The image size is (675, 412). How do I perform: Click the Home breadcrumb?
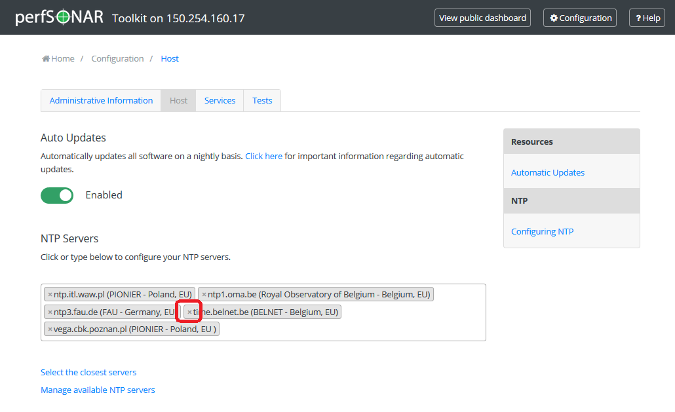coord(58,58)
